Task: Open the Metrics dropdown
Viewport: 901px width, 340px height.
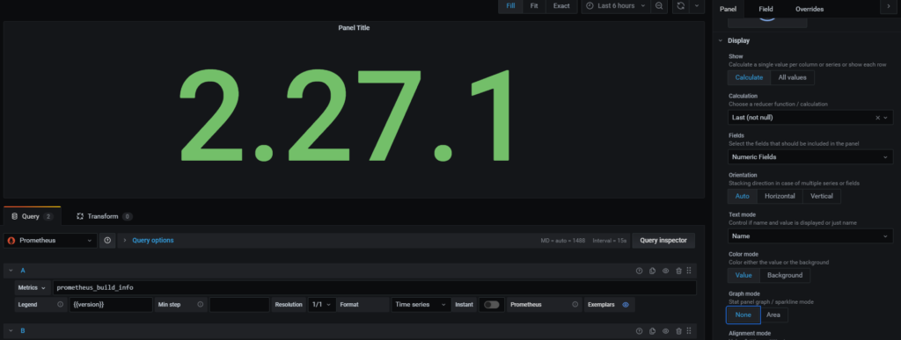Action: 32,288
